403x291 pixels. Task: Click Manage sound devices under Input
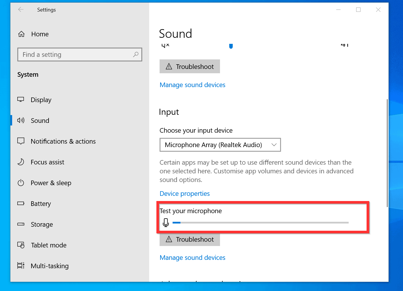click(x=192, y=257)
